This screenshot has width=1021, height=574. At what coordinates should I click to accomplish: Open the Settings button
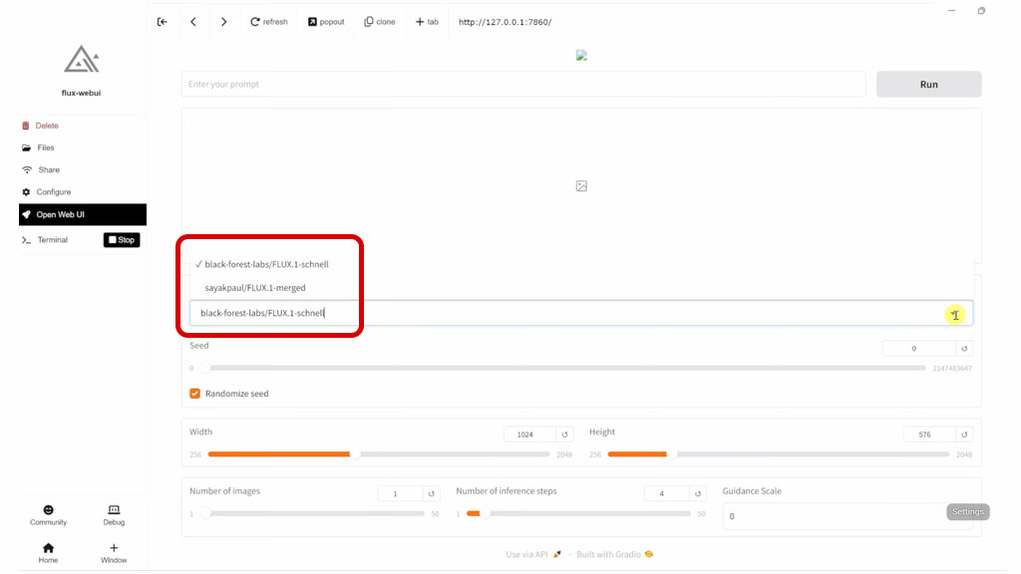pos(967,511)
